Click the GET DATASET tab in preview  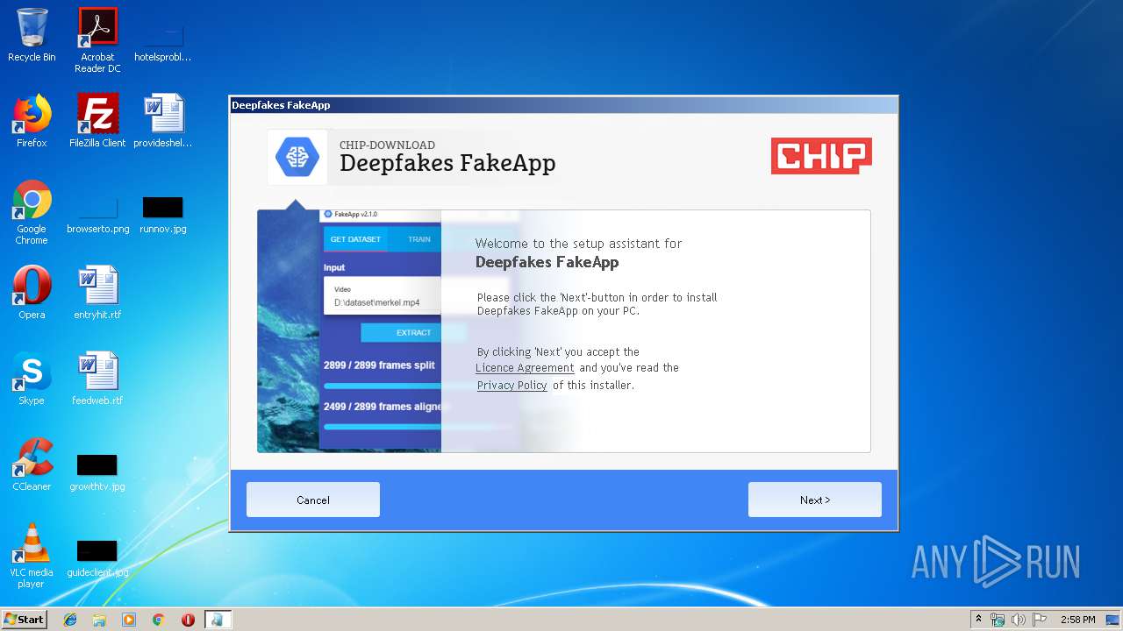pos(355,239)
